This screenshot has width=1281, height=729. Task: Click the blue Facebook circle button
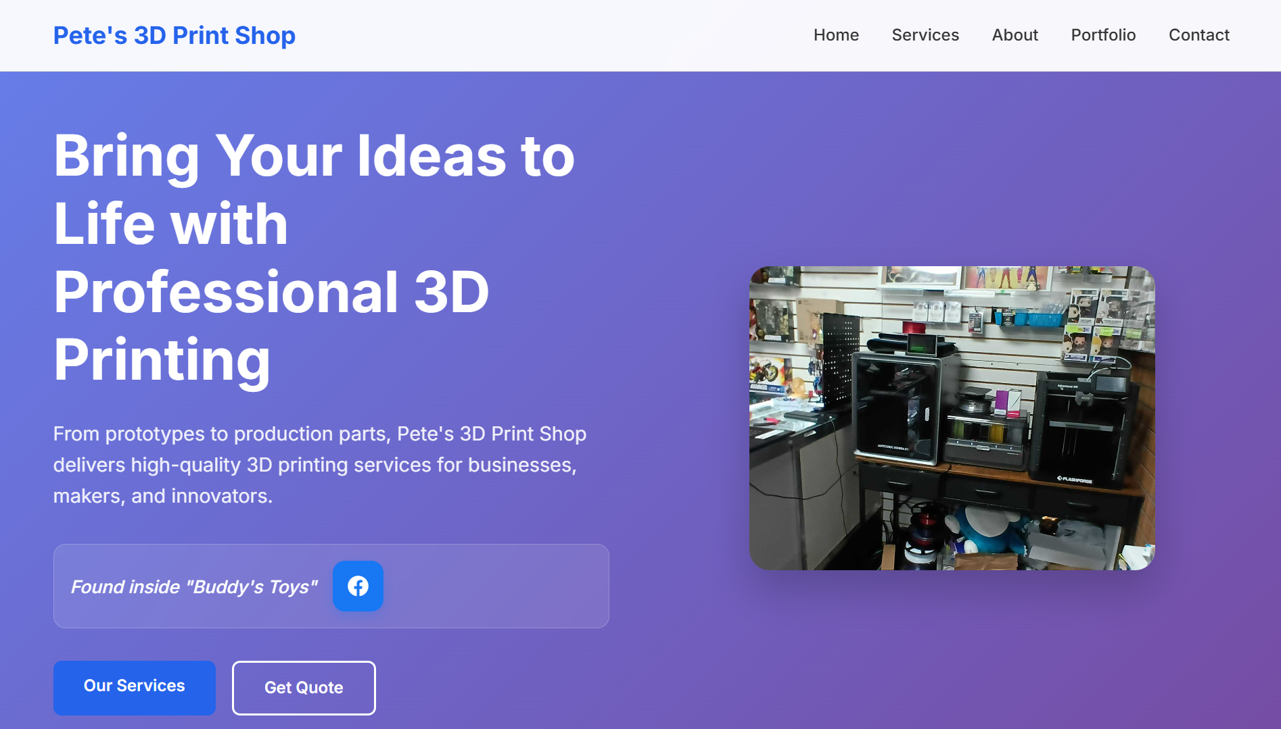click(x=358, y=586)
